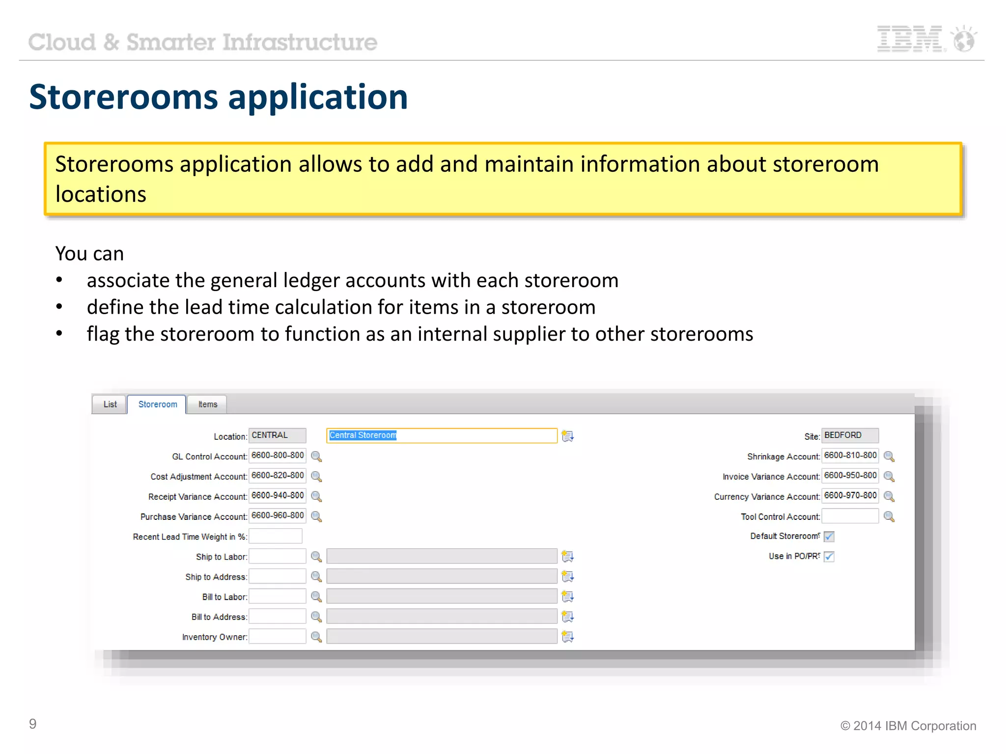The image size is (1006, 754).
Task: Uncheck the Use in PO/PR checkbox
Action: [x=829, y=557]
